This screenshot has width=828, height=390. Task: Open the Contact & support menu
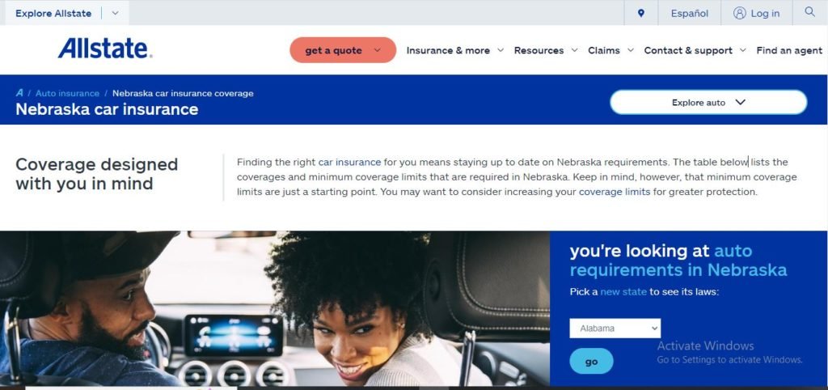coord(695,51)
